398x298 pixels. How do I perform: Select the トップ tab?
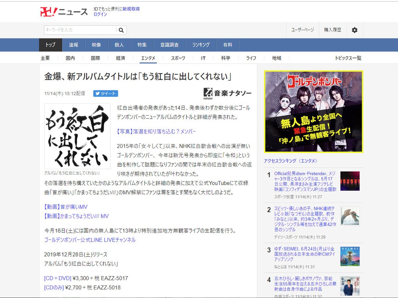point(50,45)
